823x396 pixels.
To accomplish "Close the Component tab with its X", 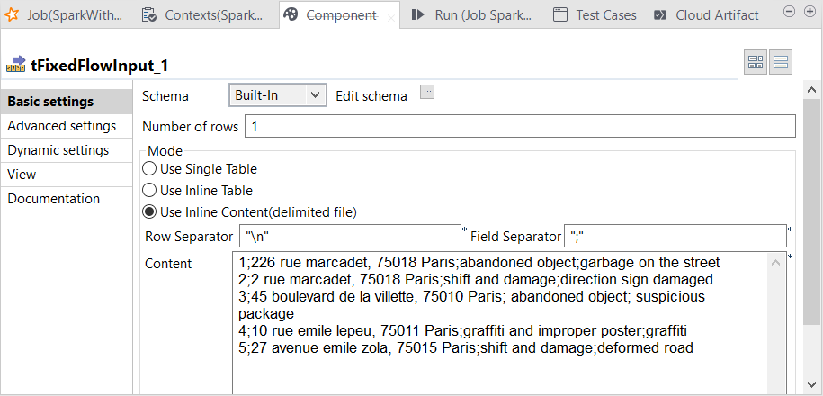I will tap(391, 16).
